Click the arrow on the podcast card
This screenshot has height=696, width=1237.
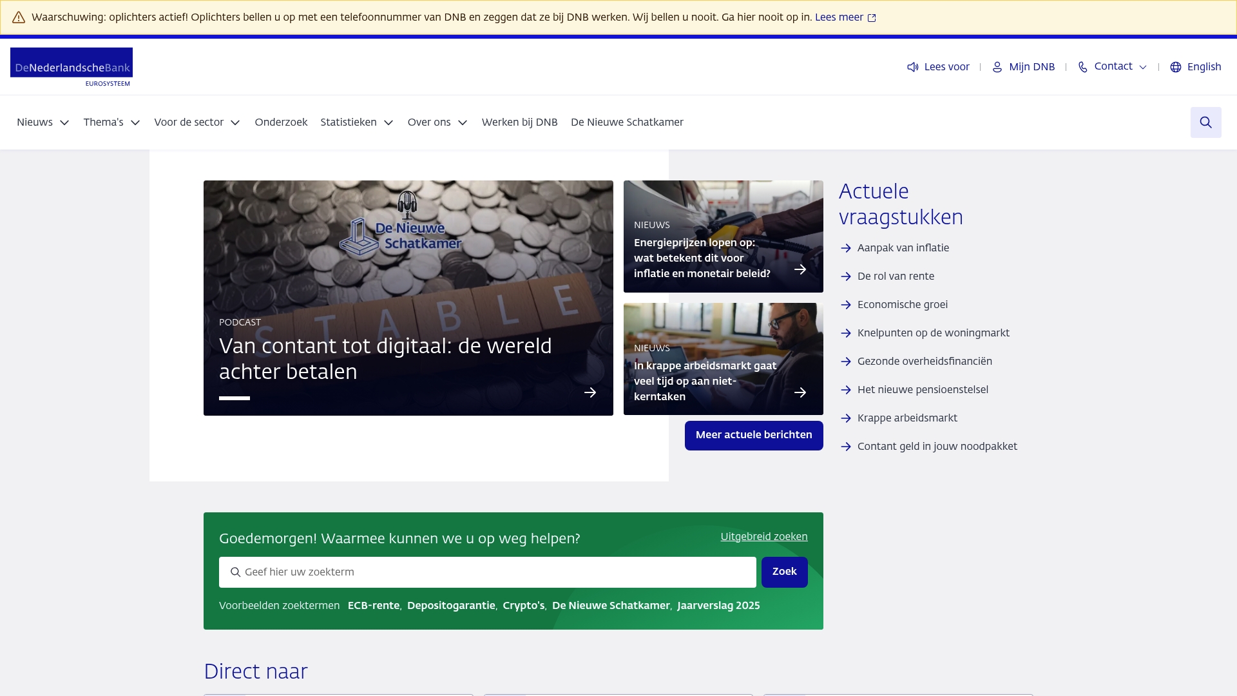tap(590, 392)
